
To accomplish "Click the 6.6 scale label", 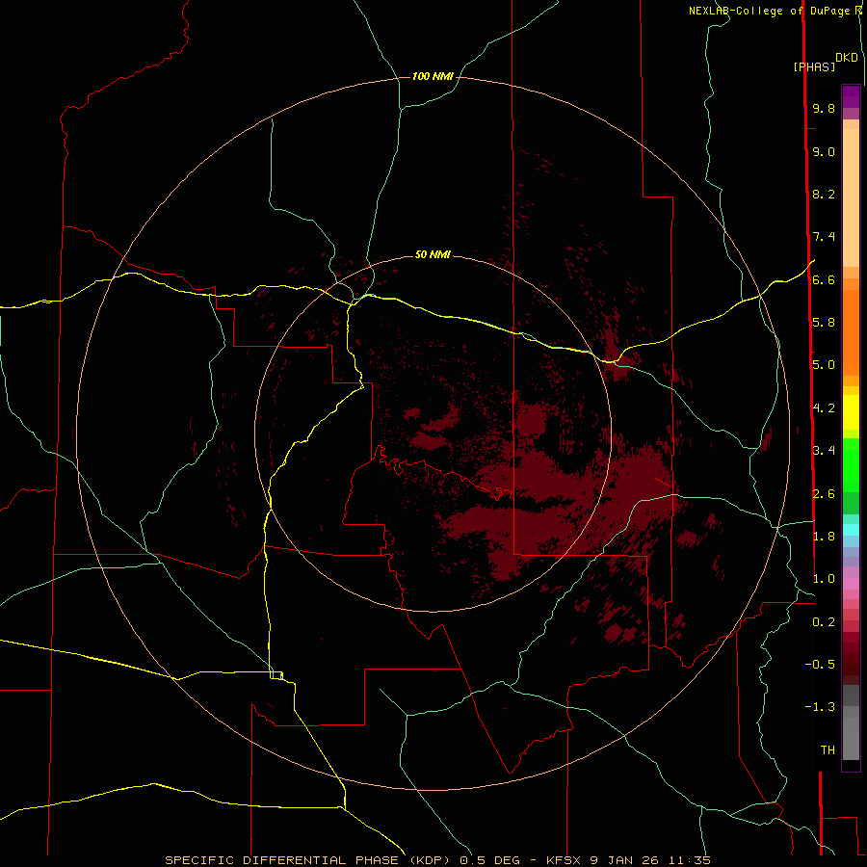I will [x=824, y=279].
